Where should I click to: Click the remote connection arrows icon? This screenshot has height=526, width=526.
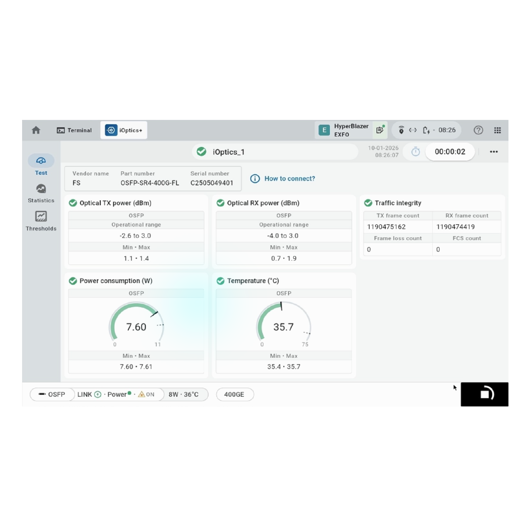coord(413,130)
